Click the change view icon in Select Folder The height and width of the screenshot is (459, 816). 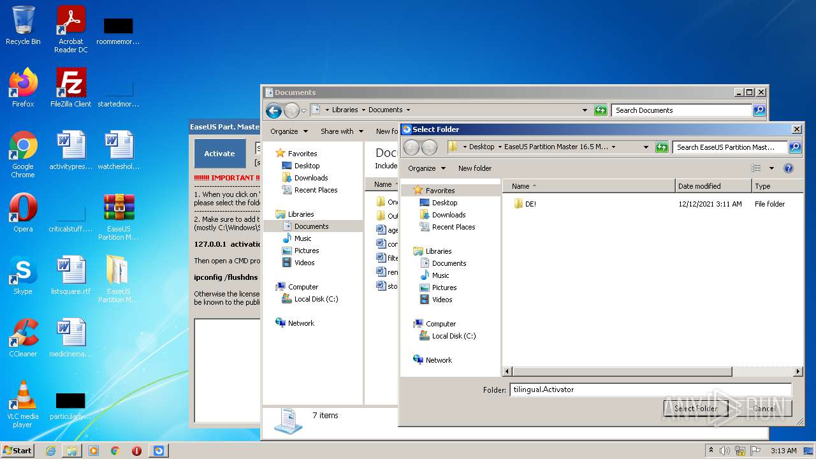756,168
